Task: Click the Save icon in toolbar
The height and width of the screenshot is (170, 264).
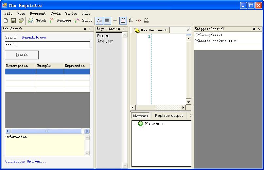Action: click(13, 21)
